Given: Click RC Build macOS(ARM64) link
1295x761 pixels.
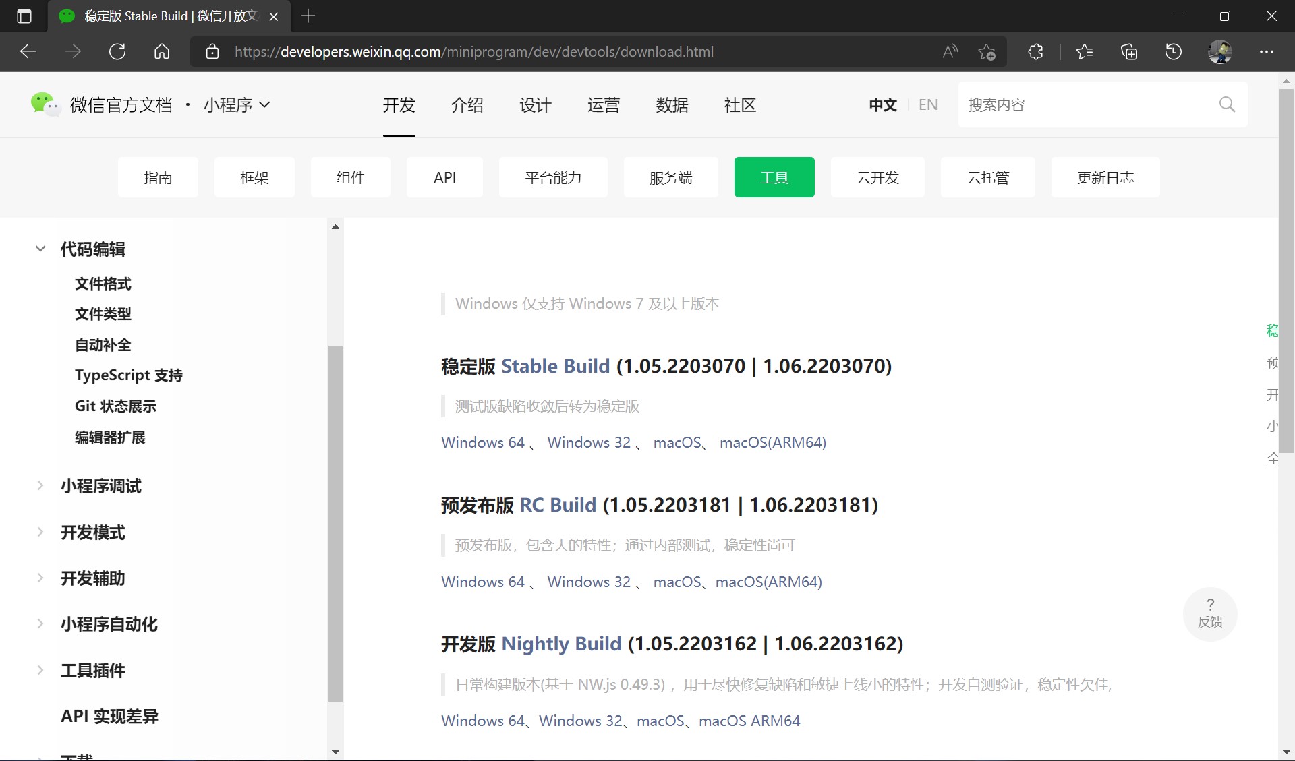Looking at the screenshot, I should coord(768,582).
